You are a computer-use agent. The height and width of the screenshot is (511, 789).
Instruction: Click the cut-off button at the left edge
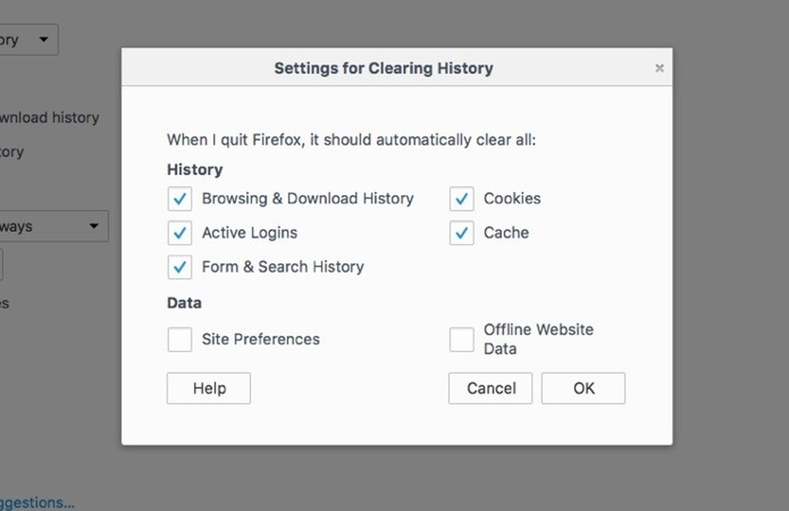[1, 265]
